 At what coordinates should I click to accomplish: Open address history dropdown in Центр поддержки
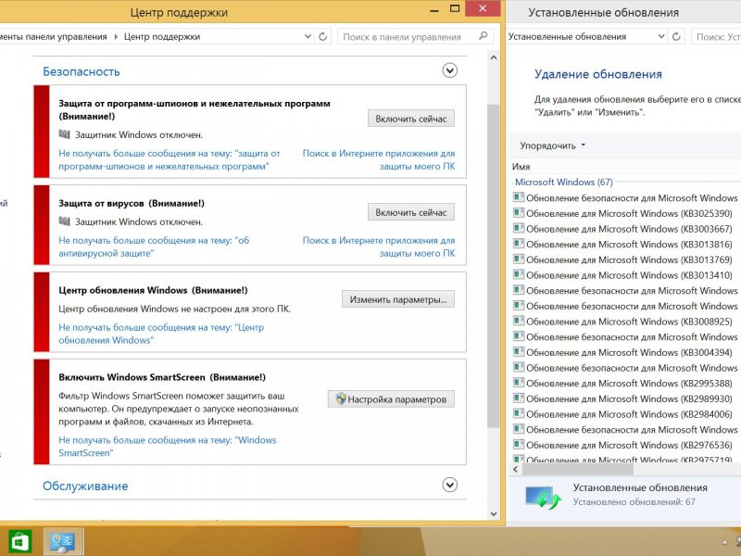click(308, 36)
